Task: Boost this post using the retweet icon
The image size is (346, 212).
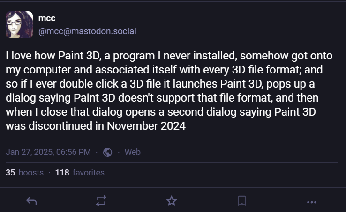Action: 101,201
